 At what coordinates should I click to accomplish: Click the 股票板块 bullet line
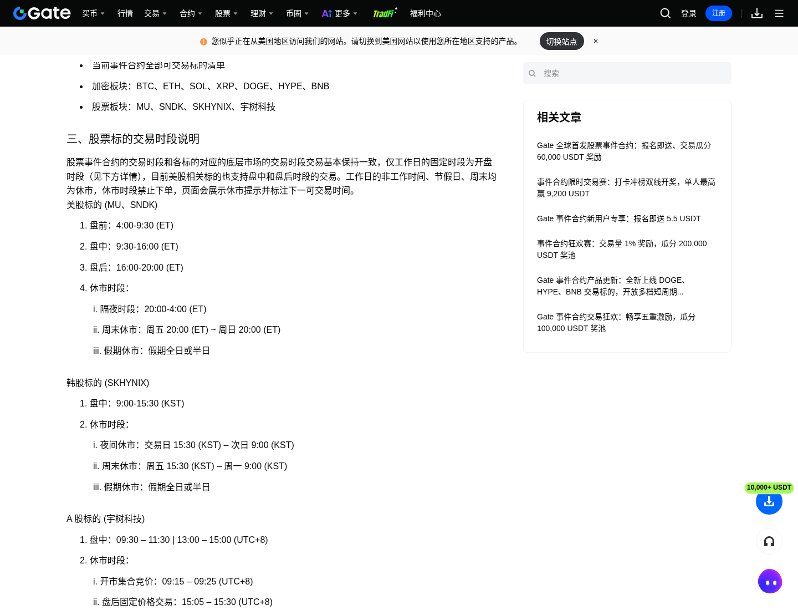pyautogui.click(x=183, y=106)
